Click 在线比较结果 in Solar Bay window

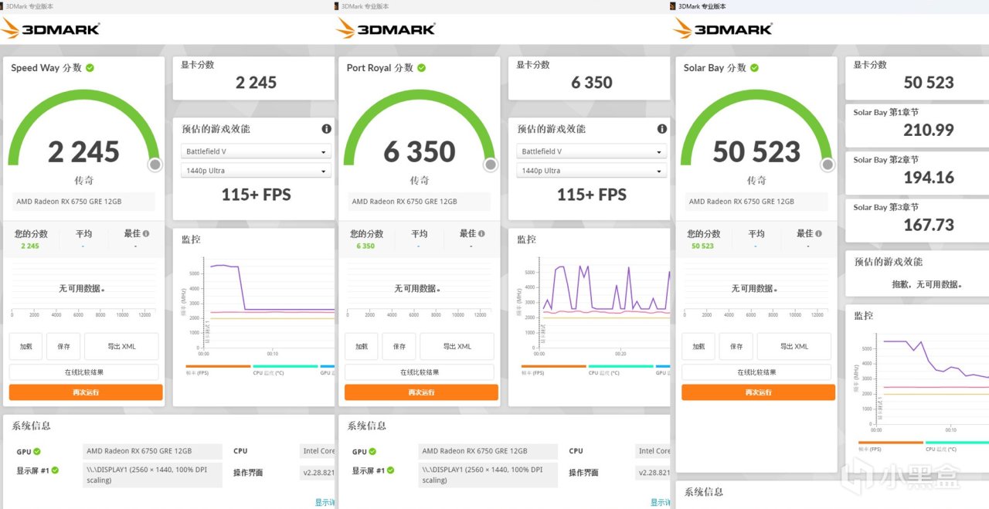click(x=756, y=372)
